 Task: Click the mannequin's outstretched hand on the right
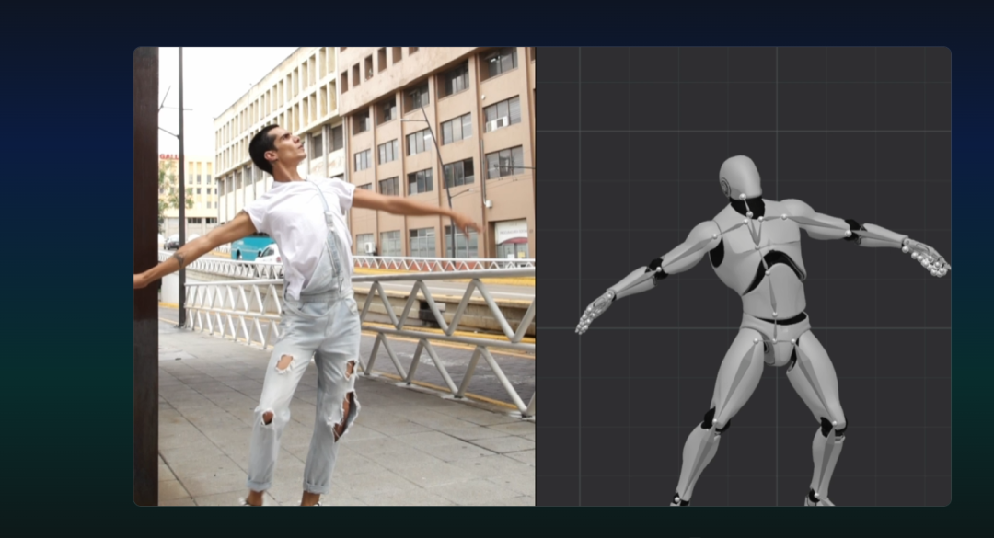click(x=928, y=258)
